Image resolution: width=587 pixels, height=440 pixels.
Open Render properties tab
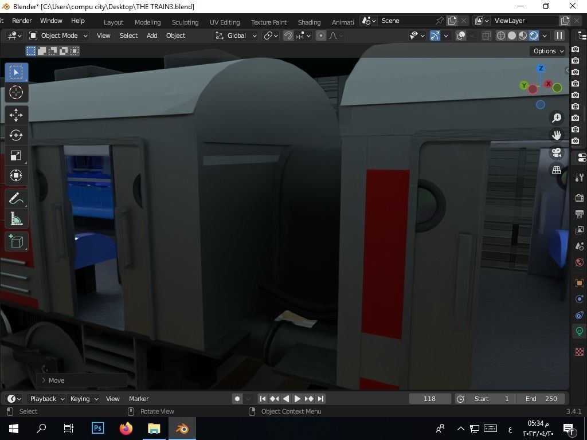580,198
